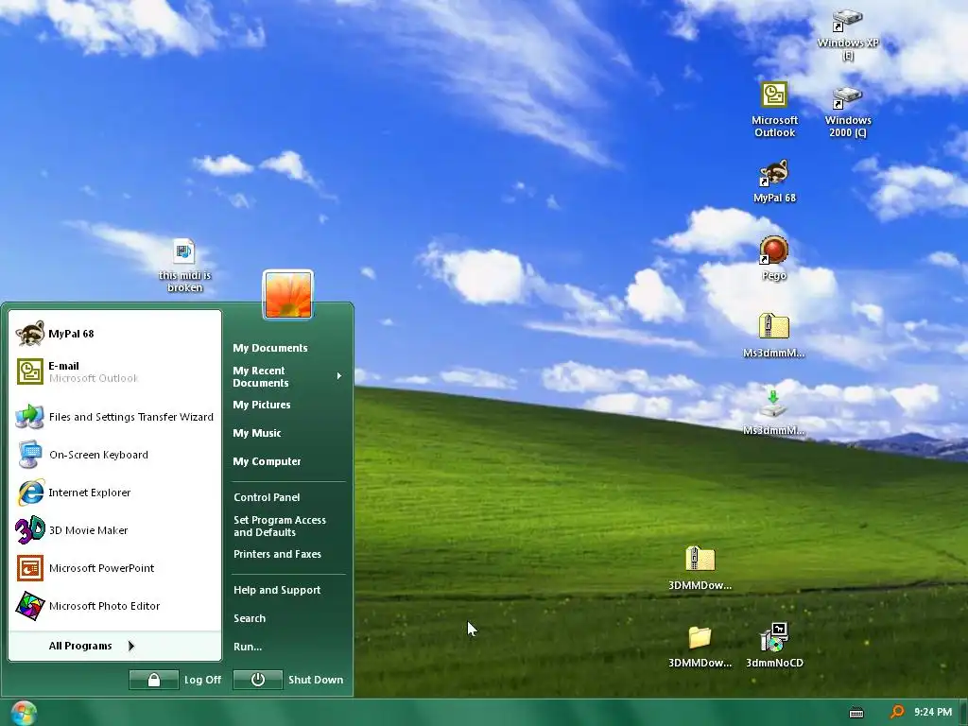The image size is (968, 726).
Task: Click the user account flower picture
Action: 288,295
